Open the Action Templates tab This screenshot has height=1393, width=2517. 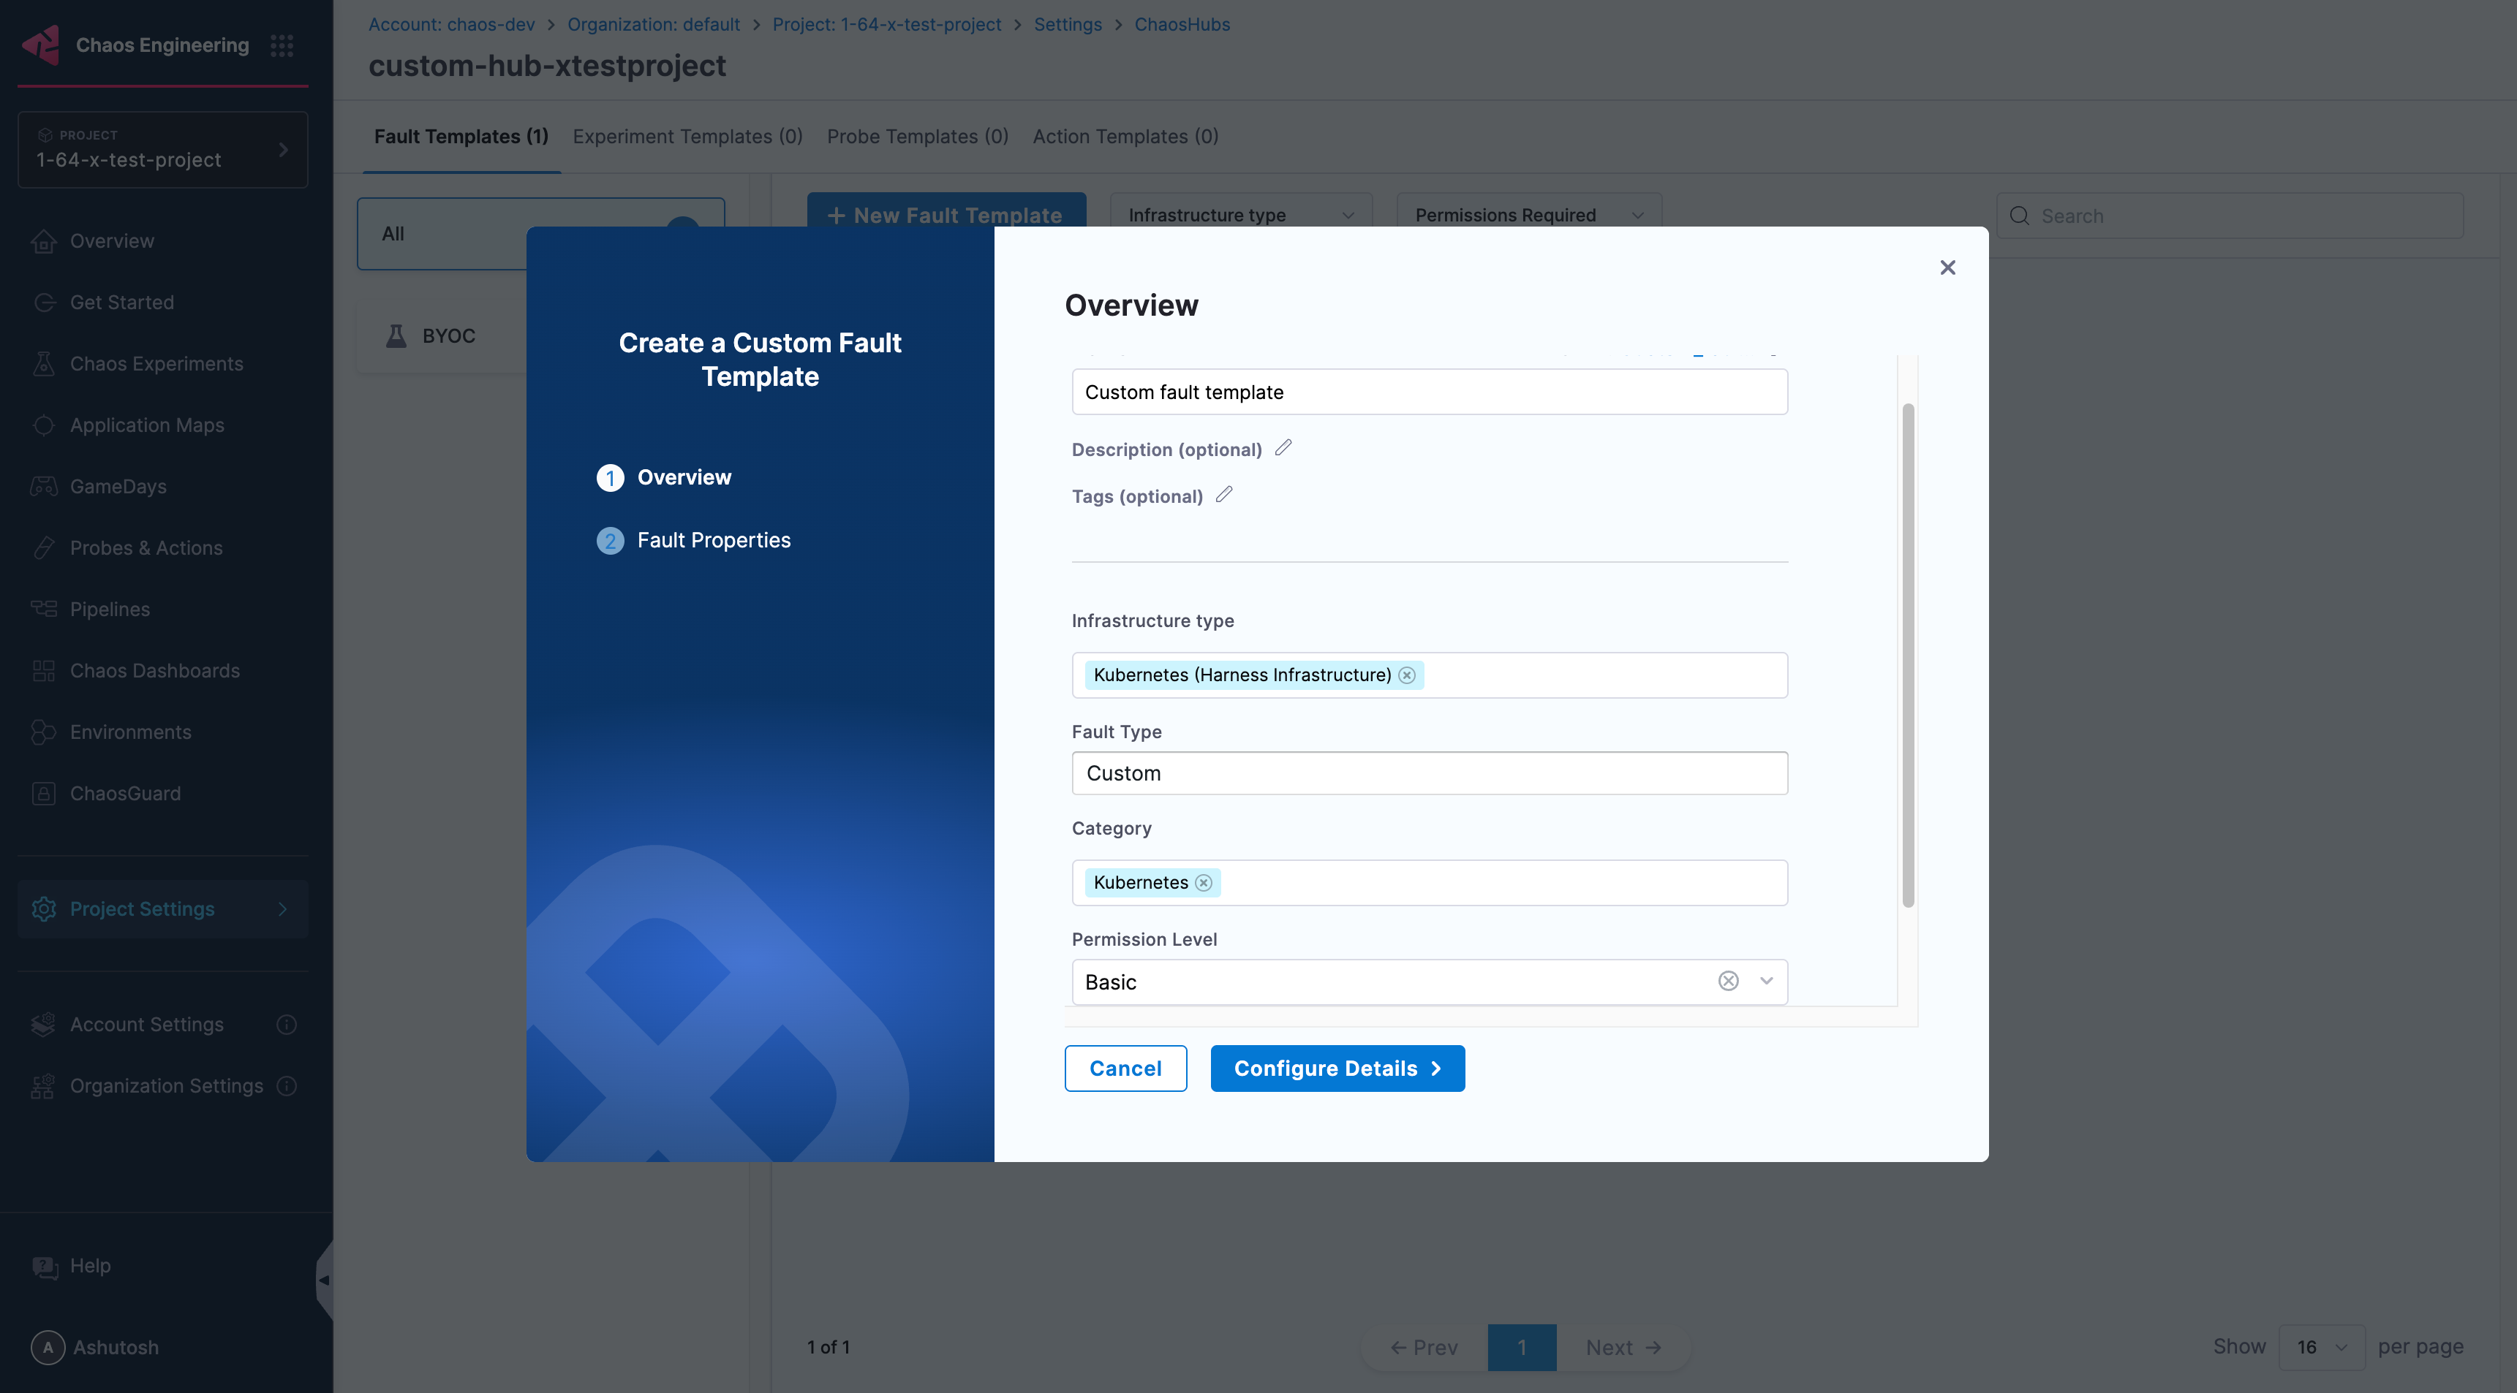[x=1125, y=136]
